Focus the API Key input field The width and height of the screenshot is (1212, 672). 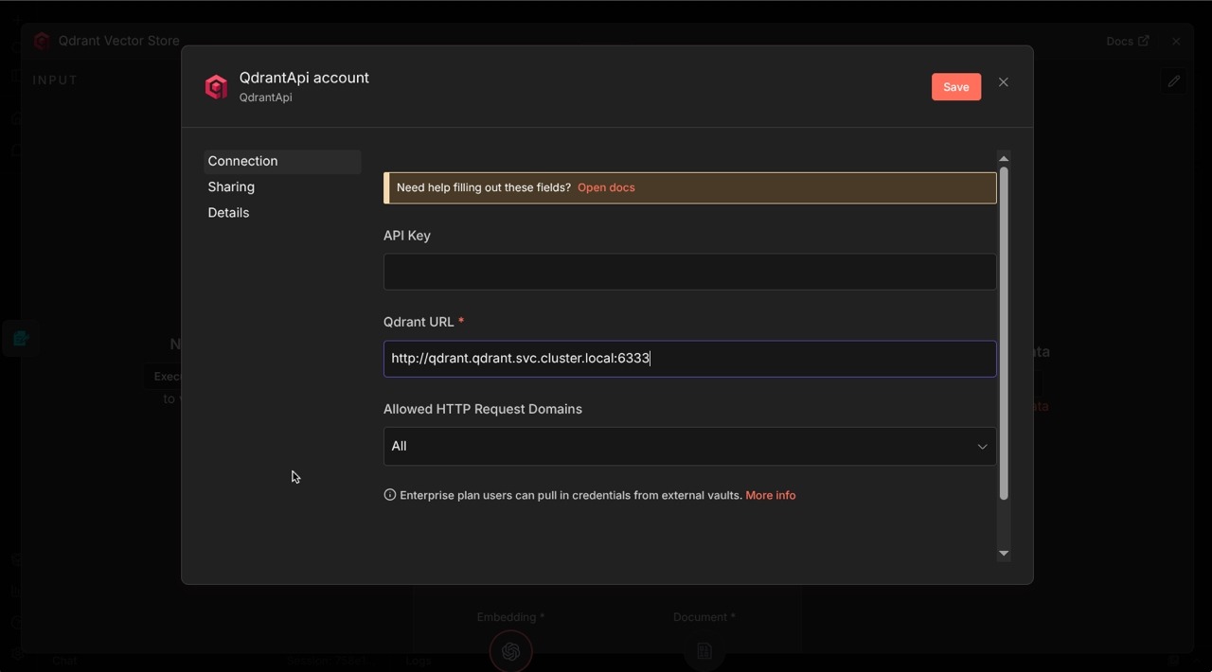click(689, 272)
